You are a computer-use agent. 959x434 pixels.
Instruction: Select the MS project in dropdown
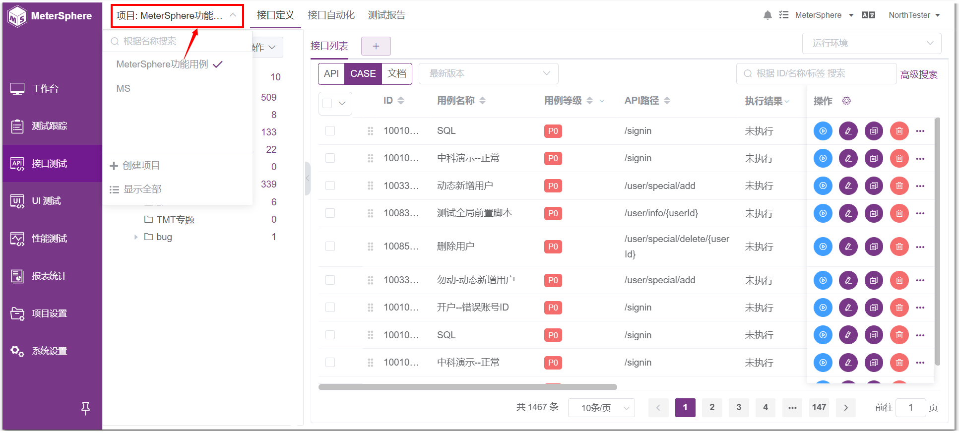[178, 89]
